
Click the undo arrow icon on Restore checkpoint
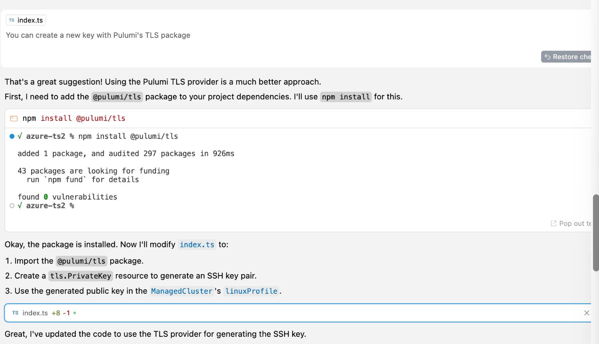coord(547,57)
